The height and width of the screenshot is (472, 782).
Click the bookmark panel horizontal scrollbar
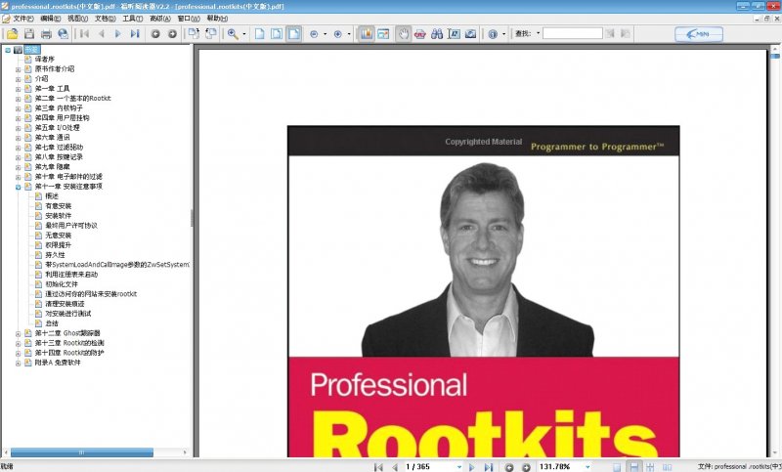point(82,452)
